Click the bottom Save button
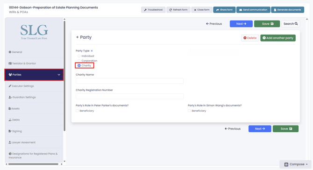This screenshot has height=170, width=313. coord(285,129)
